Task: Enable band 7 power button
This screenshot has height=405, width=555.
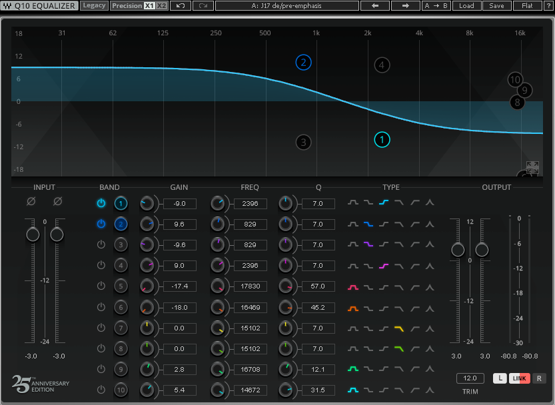Action: [101, 328]
